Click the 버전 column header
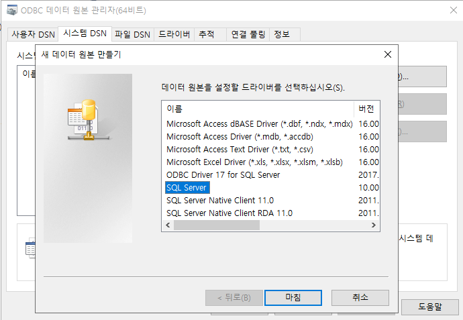 (366, 109)
